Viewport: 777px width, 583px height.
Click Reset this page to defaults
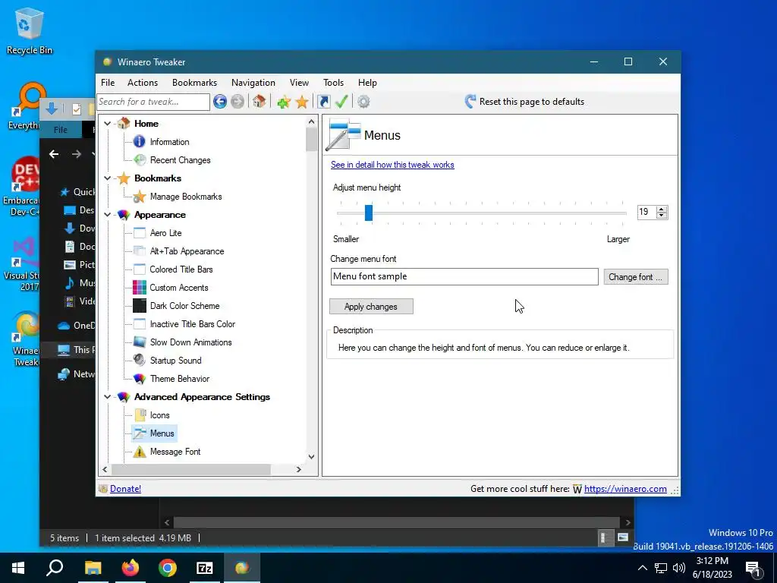524,102
